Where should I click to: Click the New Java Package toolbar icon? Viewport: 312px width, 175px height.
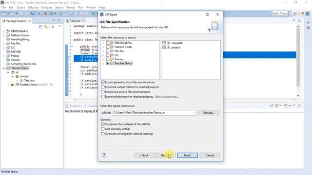[x=45, y=14]
